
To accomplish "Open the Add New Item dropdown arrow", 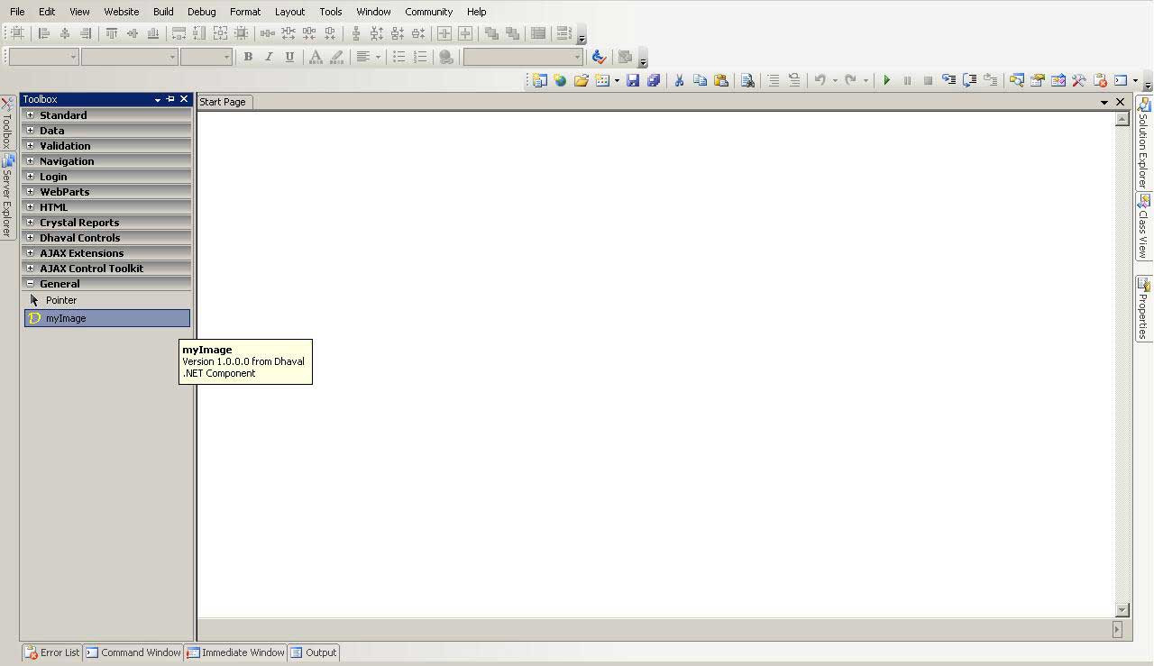I will click(617, 80).
